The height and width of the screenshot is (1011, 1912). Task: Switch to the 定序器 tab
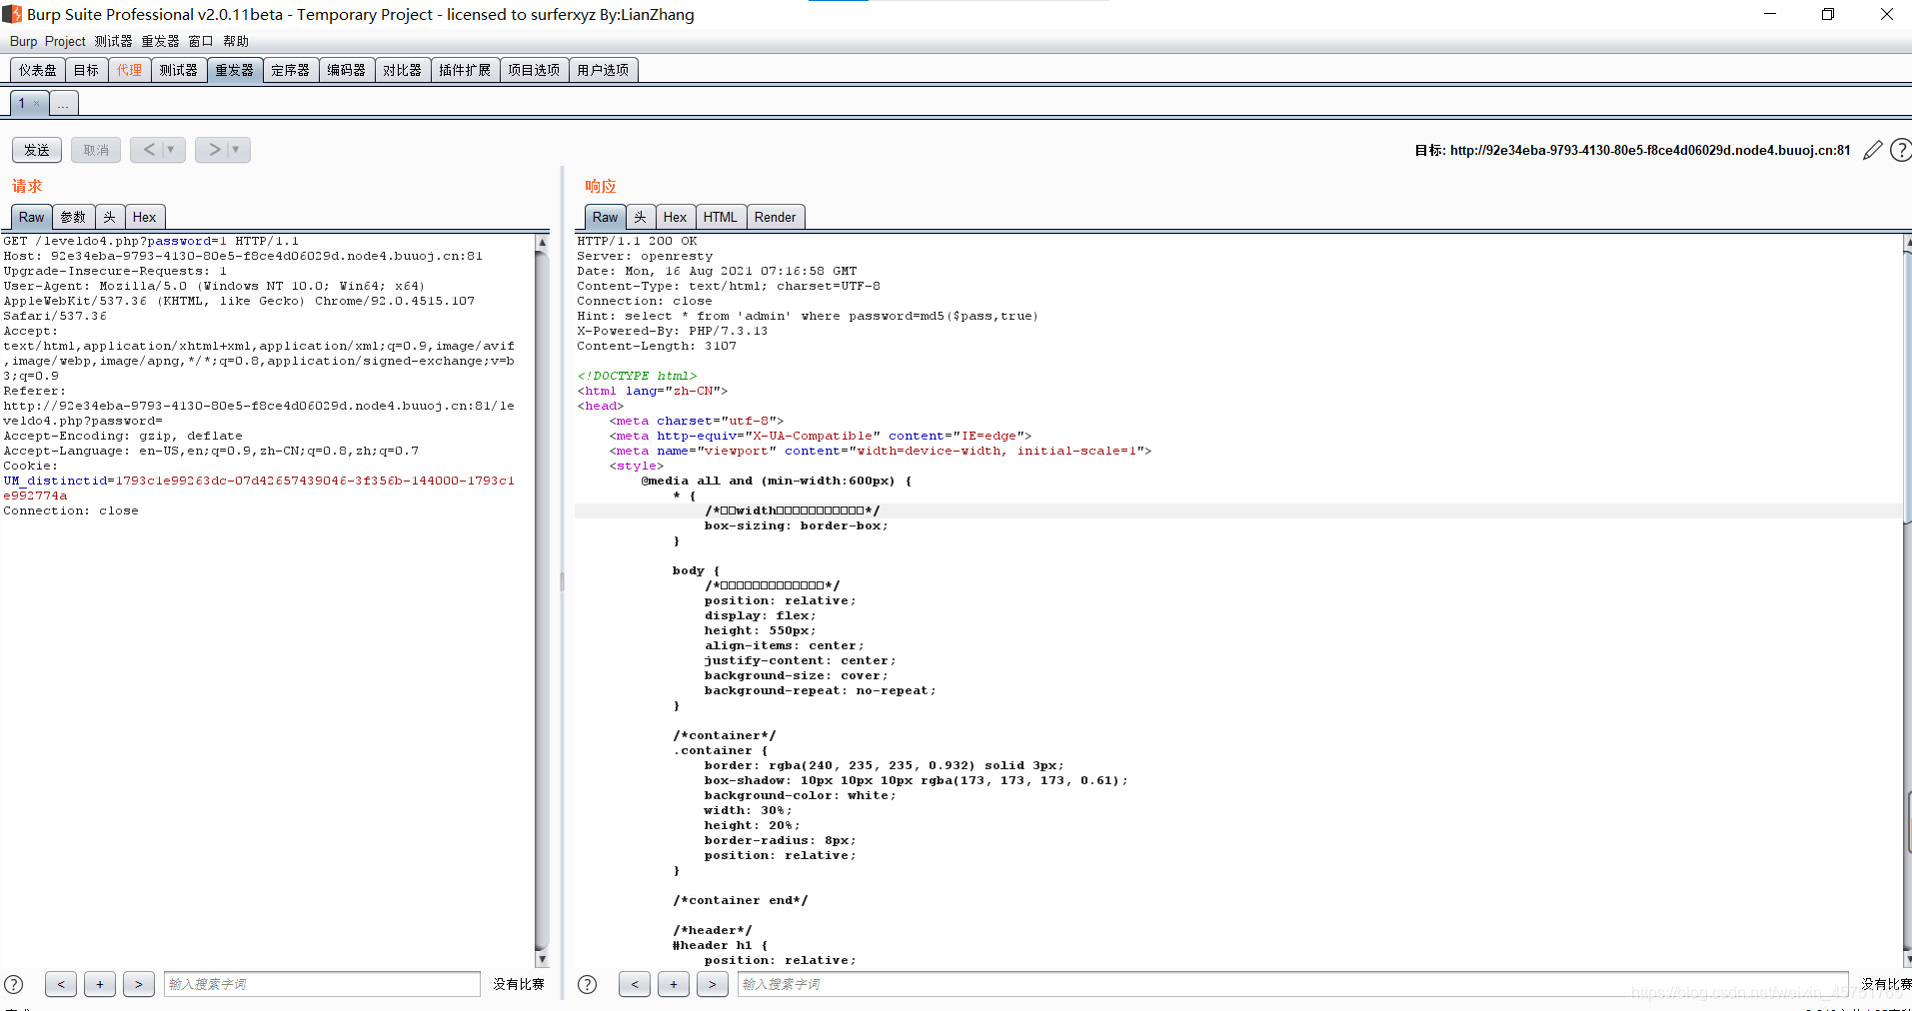pos(291,70)
